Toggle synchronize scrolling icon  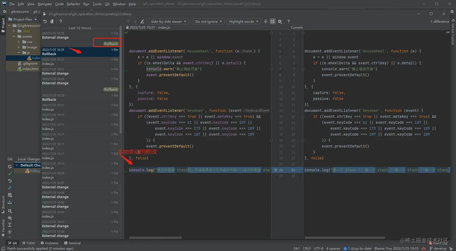[273, 21]
